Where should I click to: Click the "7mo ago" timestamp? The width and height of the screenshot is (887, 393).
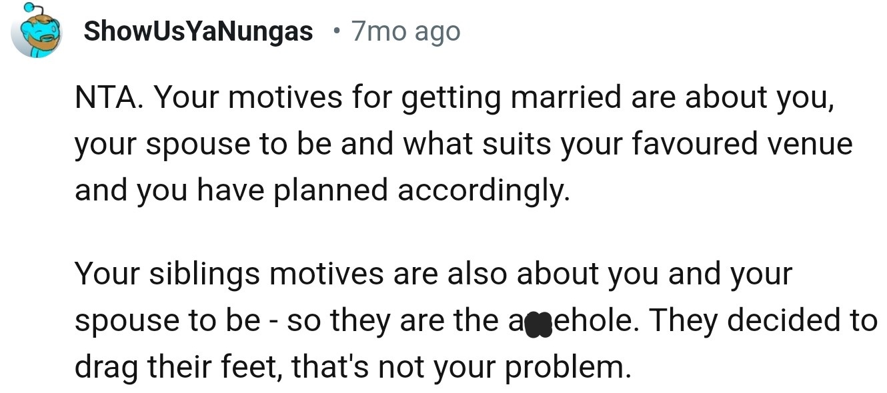405,31
